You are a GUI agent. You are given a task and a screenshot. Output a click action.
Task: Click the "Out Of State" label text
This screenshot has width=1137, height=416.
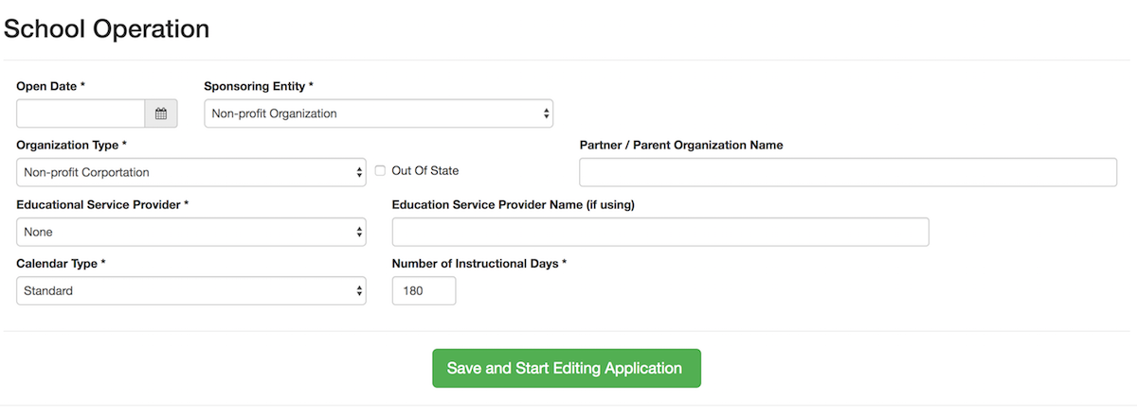coord(424,171)
